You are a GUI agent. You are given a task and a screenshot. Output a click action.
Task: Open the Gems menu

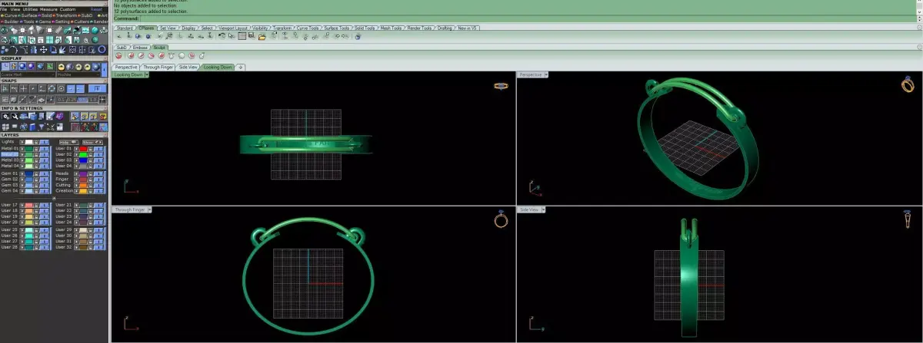click(x=45, y=21)
